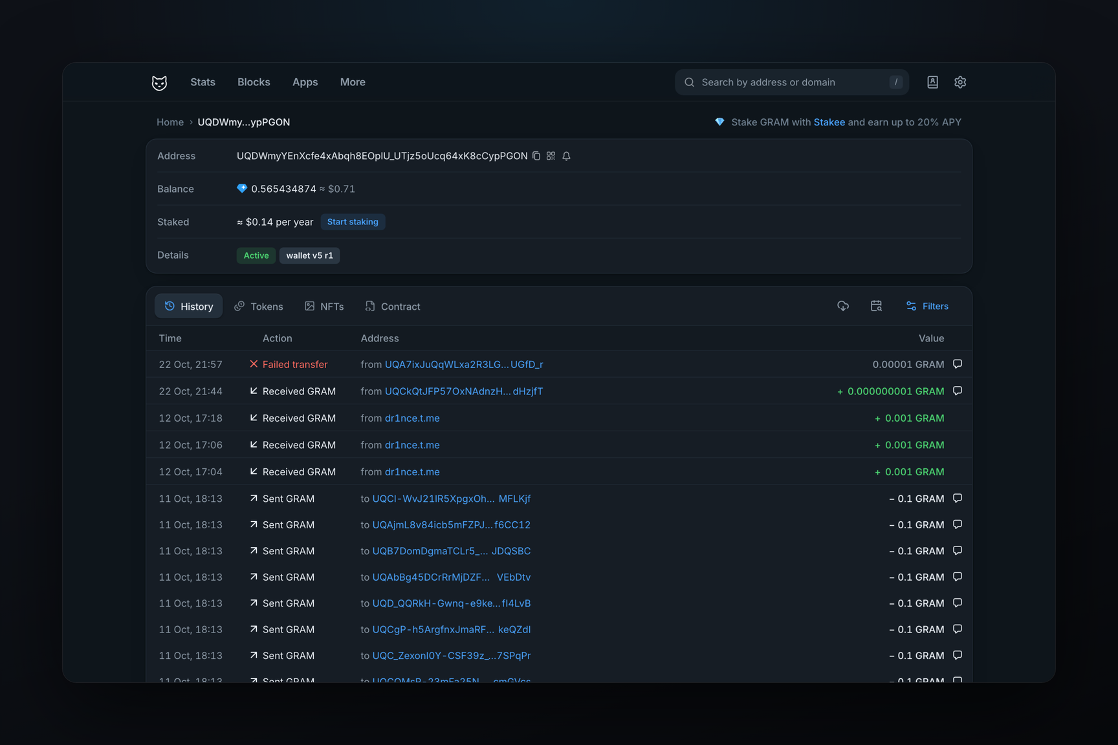Switch to the NFTs tab

(x=324, y=307)
